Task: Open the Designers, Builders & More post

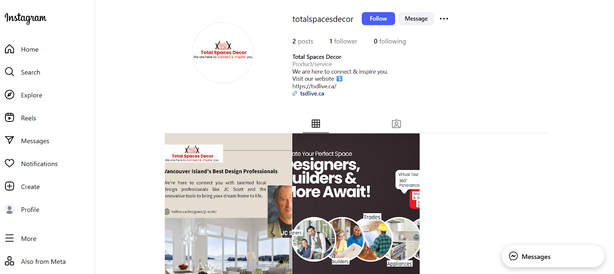Action: click(356, 203)
